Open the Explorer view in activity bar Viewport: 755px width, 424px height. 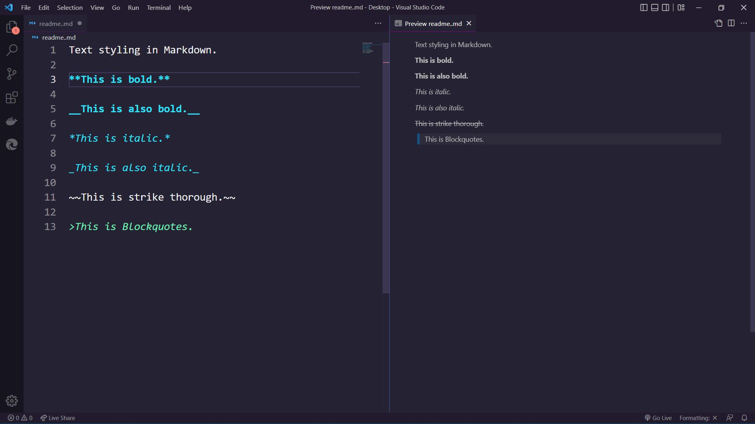point(12,27)
